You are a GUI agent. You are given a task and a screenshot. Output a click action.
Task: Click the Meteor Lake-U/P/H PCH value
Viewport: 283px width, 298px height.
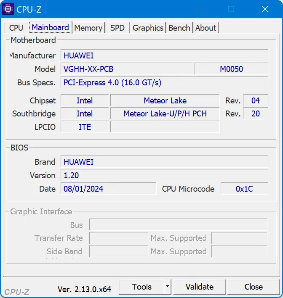[x=165, y=113]
